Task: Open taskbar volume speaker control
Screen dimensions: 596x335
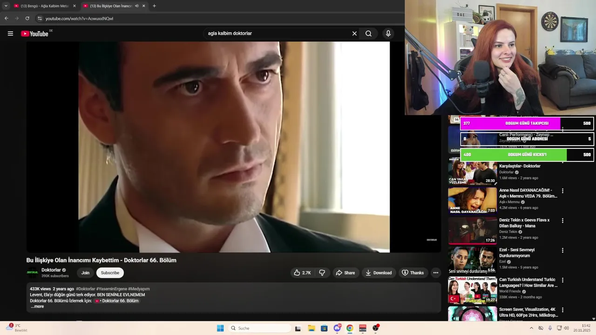Action: [x=566, y=328]
